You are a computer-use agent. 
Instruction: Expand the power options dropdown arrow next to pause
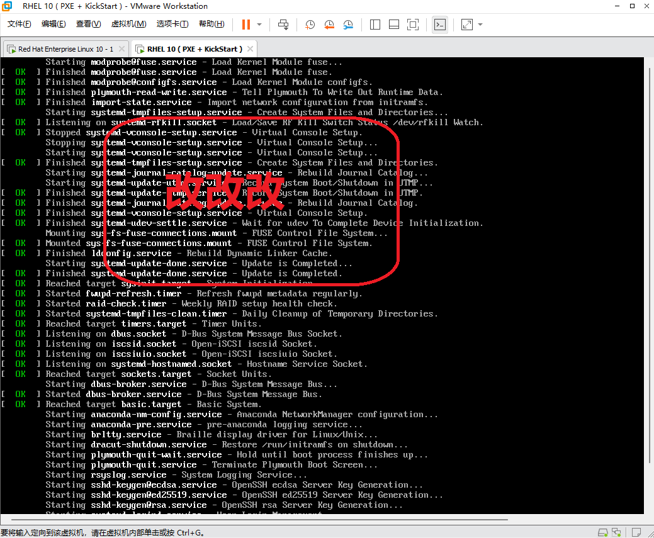pyautogui.click(x=259, y=25)
